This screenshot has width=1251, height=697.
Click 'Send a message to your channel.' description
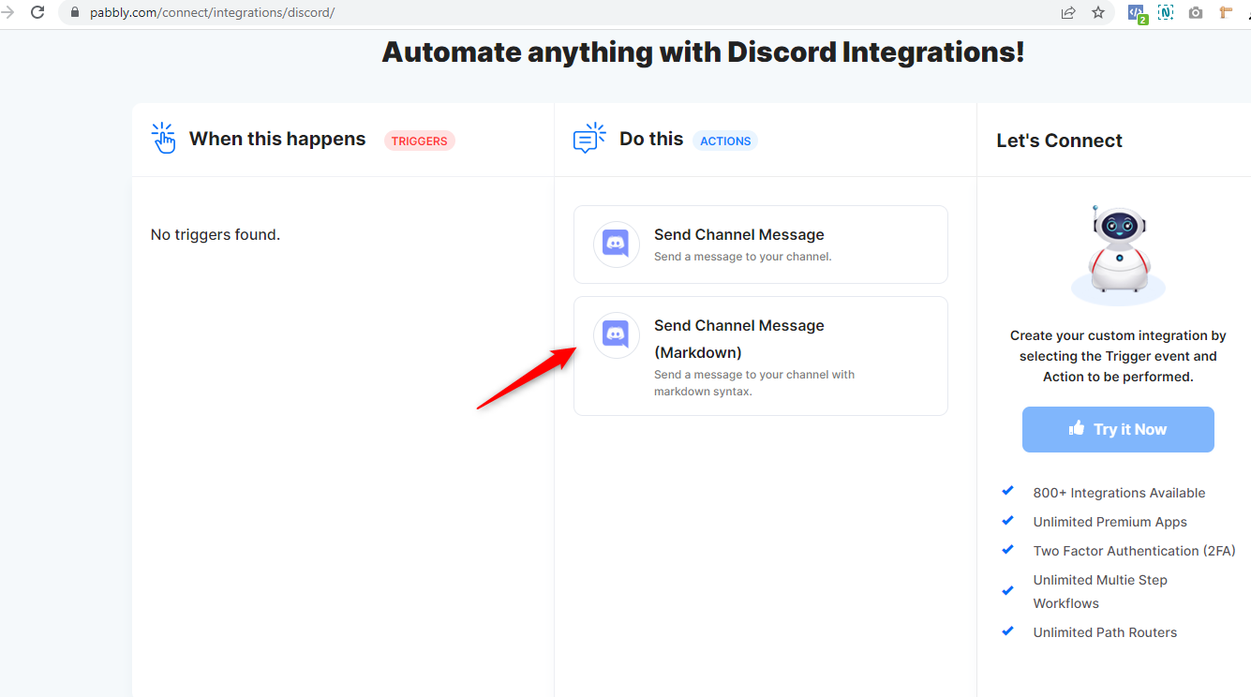click(x=743, y=257)
